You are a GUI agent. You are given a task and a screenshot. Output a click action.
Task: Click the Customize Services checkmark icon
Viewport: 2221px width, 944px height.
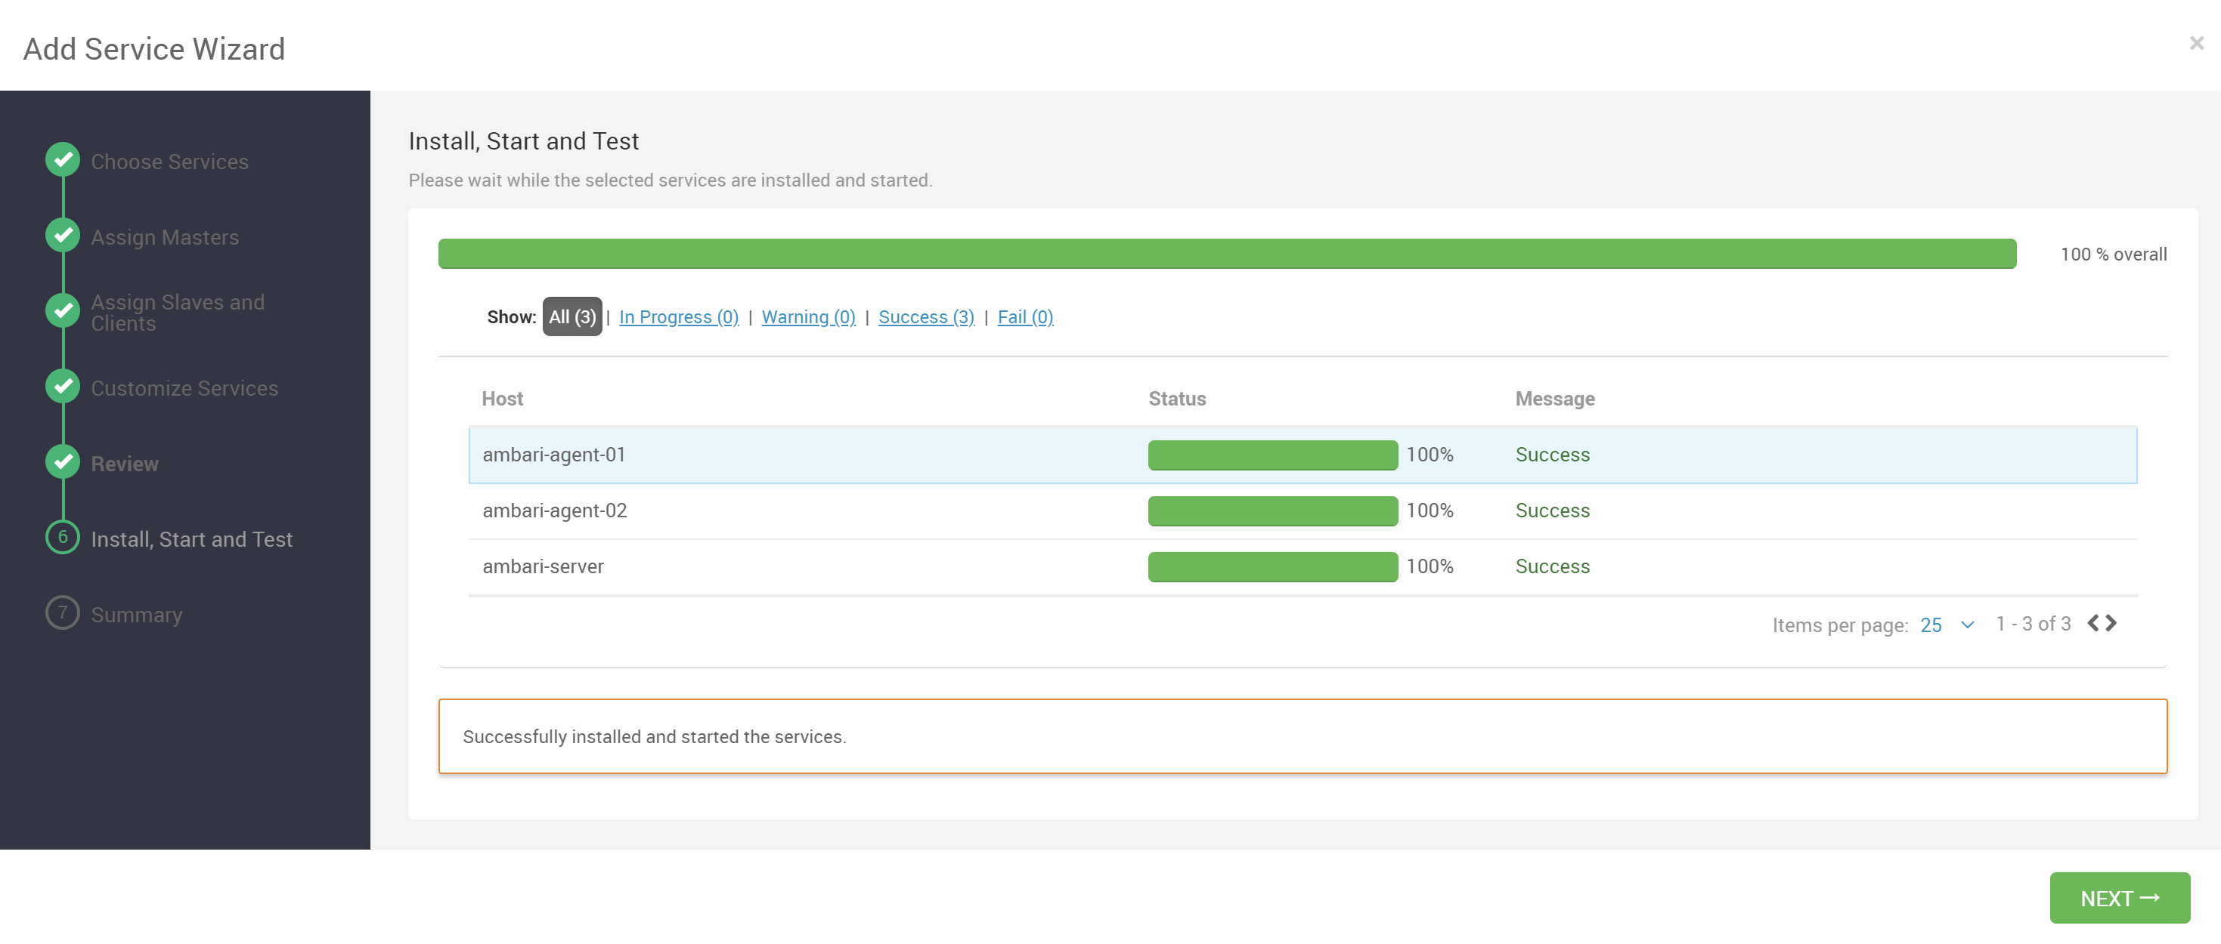[x=63, y=387]
